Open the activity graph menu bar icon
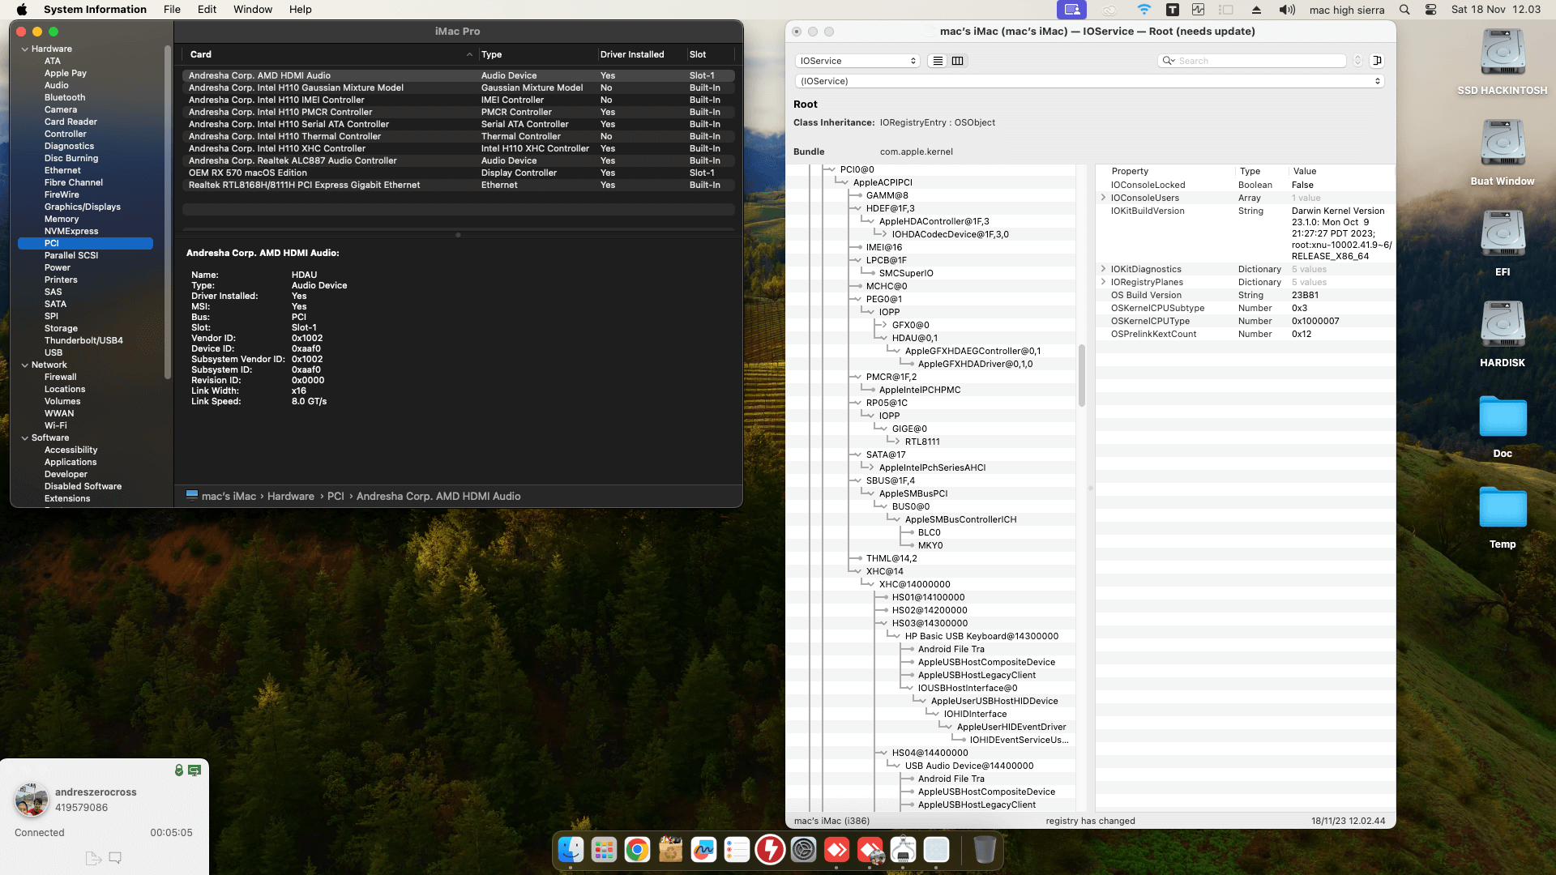The height and width of the screenshot is (875, 1556). [1199, 10]
